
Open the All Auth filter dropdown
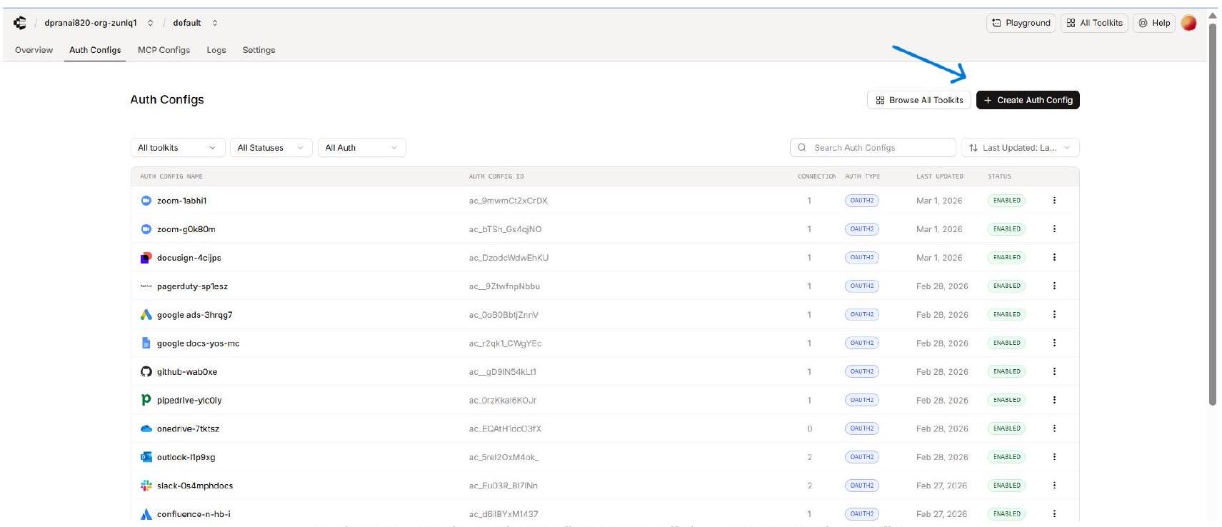tap(362, 148)
